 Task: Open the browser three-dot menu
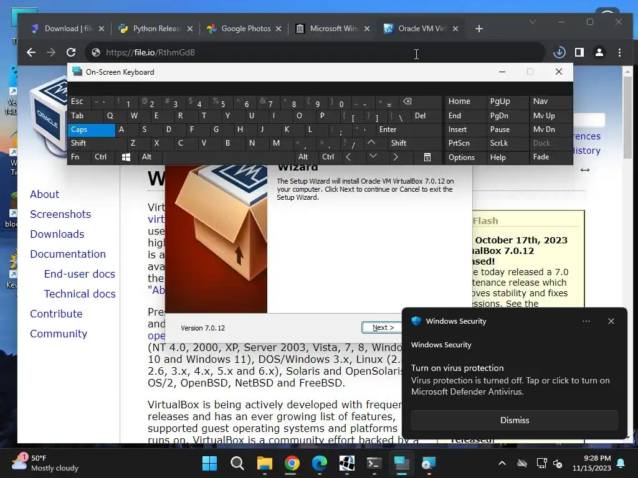pyautogui.click(x=619, y=52)
